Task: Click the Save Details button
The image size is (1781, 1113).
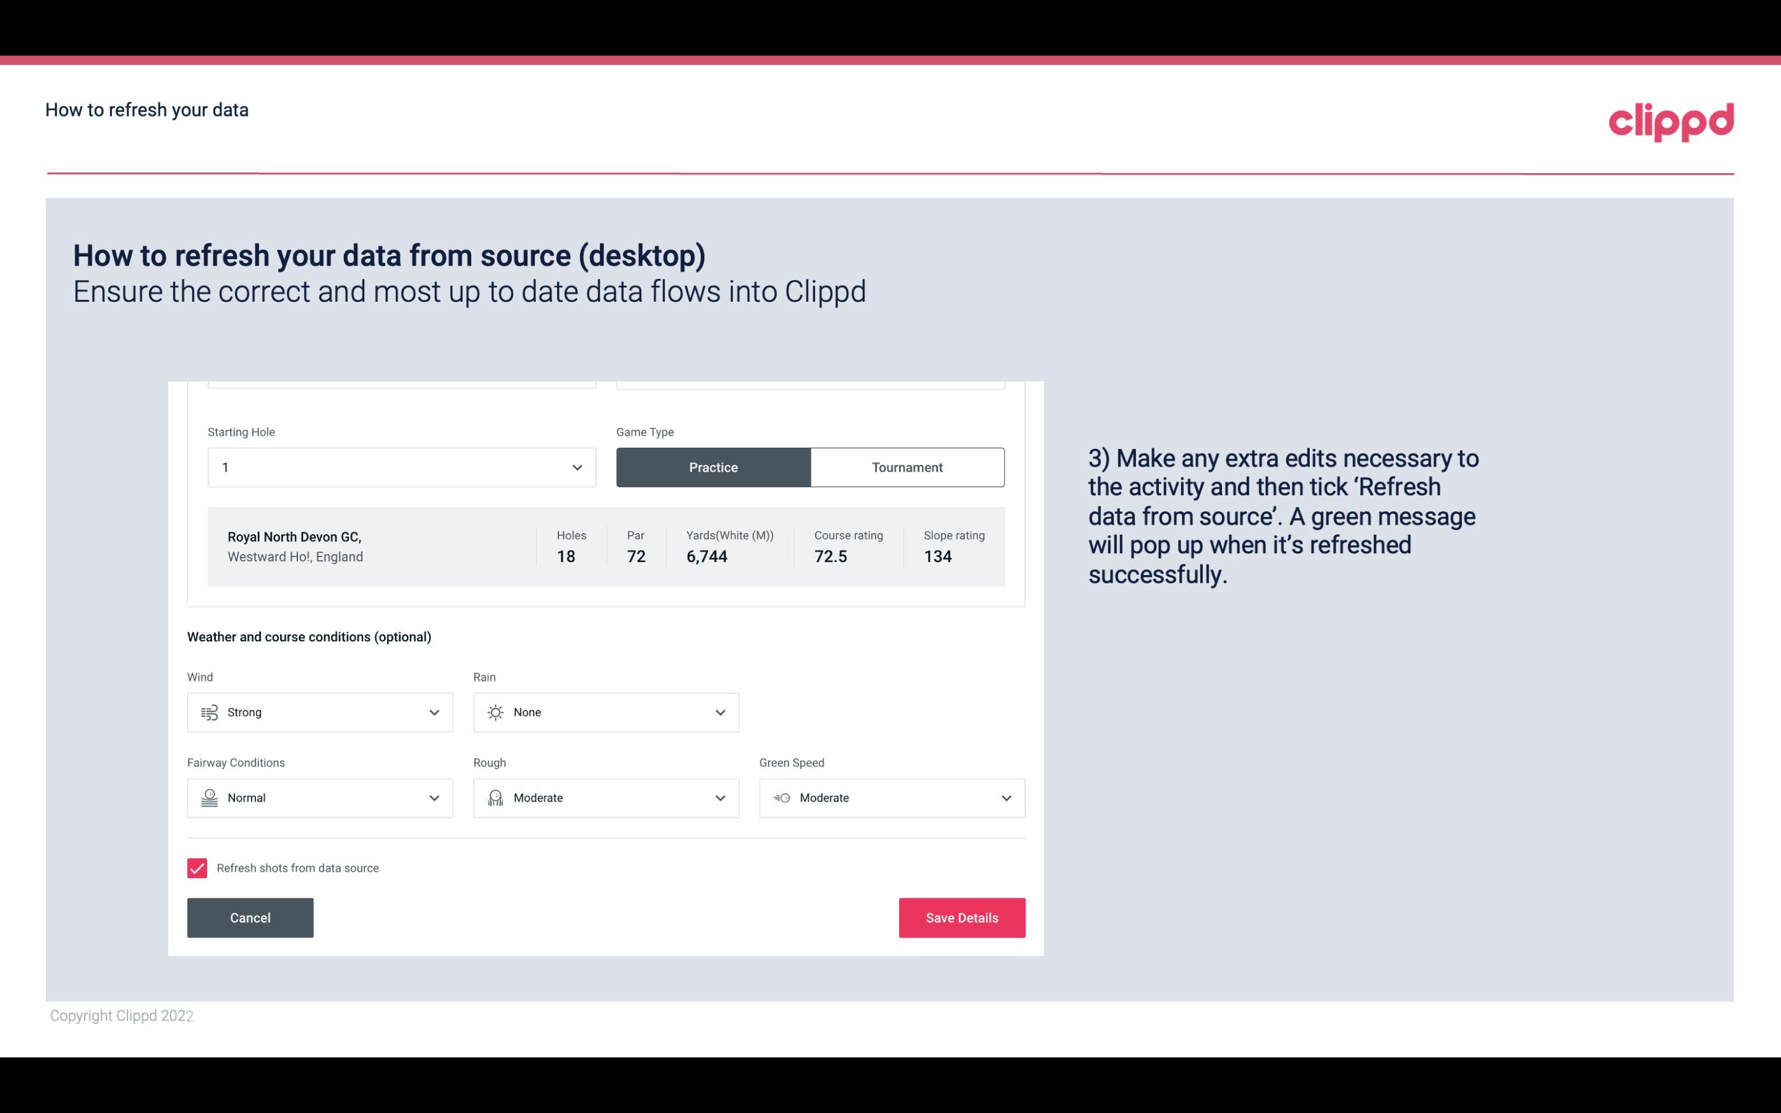Action: pos(961,917)
